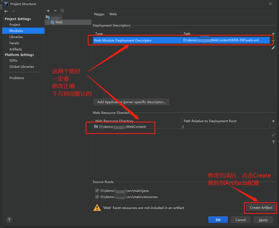
Task: Click the warning triangle icon
Action: (x=97, y=208)
